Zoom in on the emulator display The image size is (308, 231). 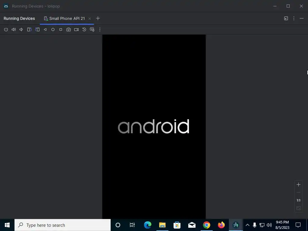click(x=298, y=184)
